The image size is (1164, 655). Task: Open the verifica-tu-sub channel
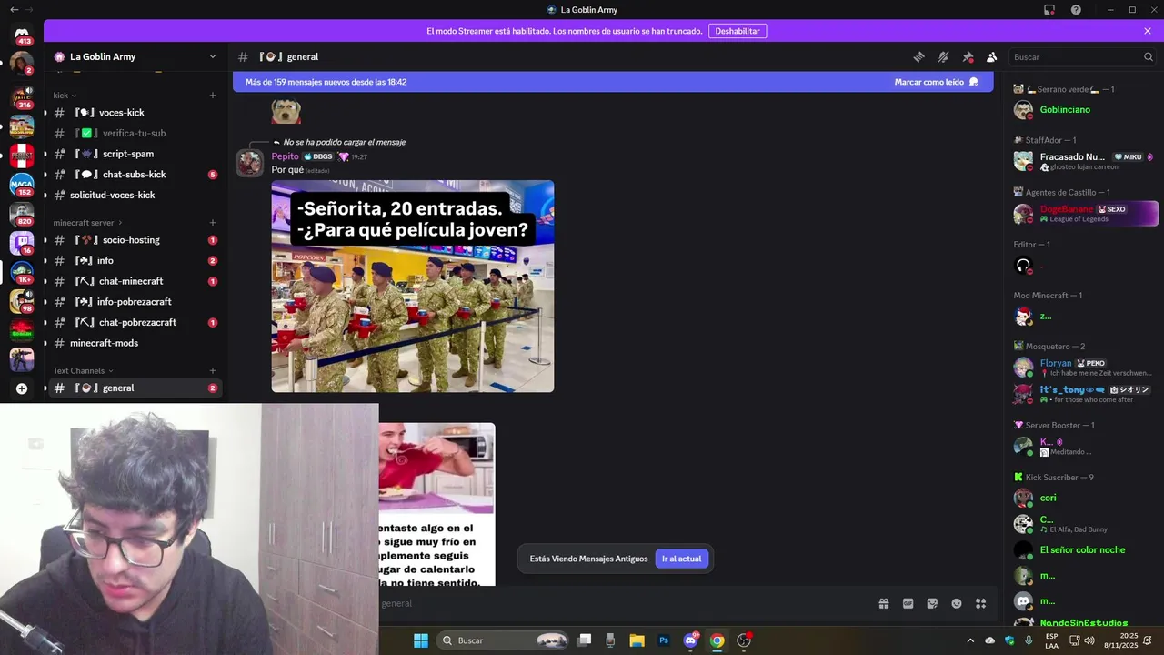click(135, 133)
